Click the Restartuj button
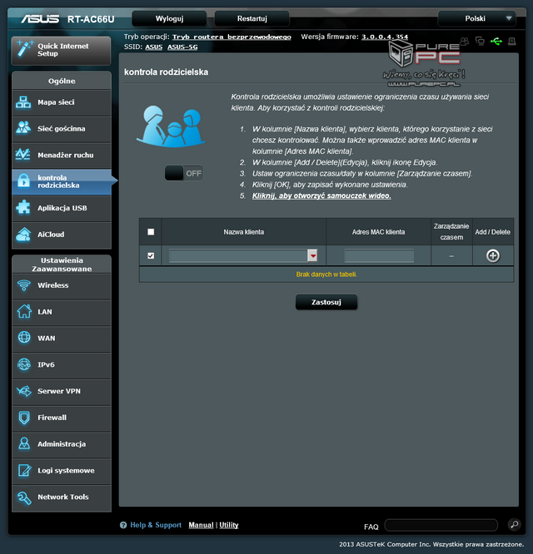 pos(252,18)
